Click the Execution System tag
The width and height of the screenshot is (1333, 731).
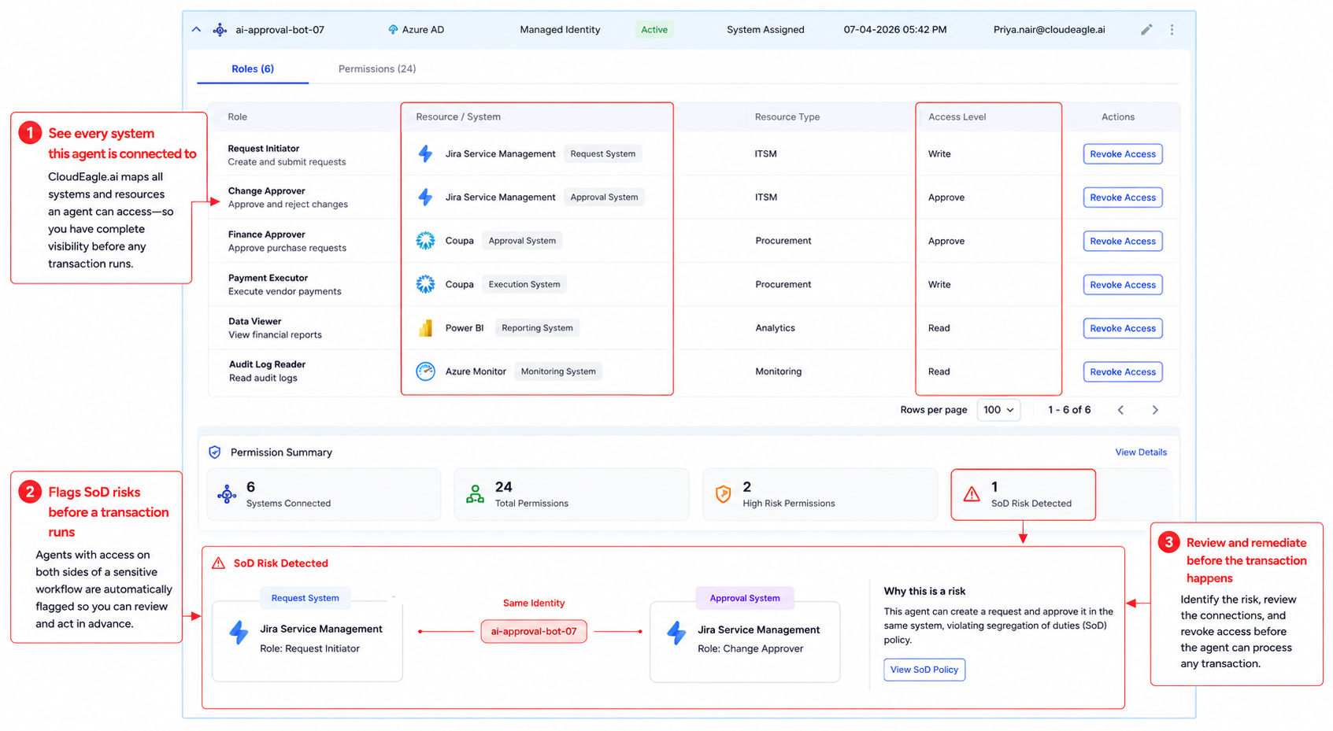click(524, 285)
